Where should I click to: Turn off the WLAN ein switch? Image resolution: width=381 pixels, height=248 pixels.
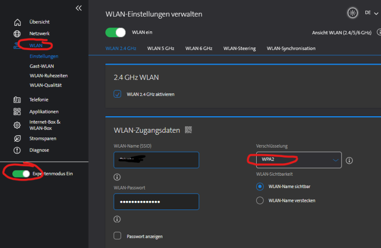point(115,32)
